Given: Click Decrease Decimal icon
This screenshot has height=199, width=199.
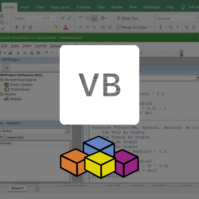Looking at the screenshot, I should (x=194, y=27).
